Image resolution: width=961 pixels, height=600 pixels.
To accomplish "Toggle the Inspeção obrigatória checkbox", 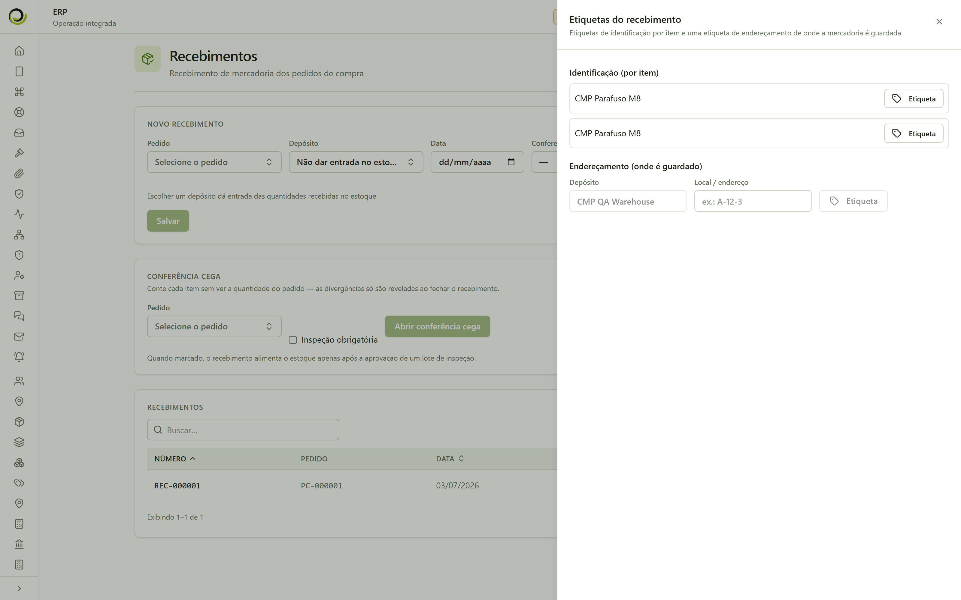I will click(293, 340).
